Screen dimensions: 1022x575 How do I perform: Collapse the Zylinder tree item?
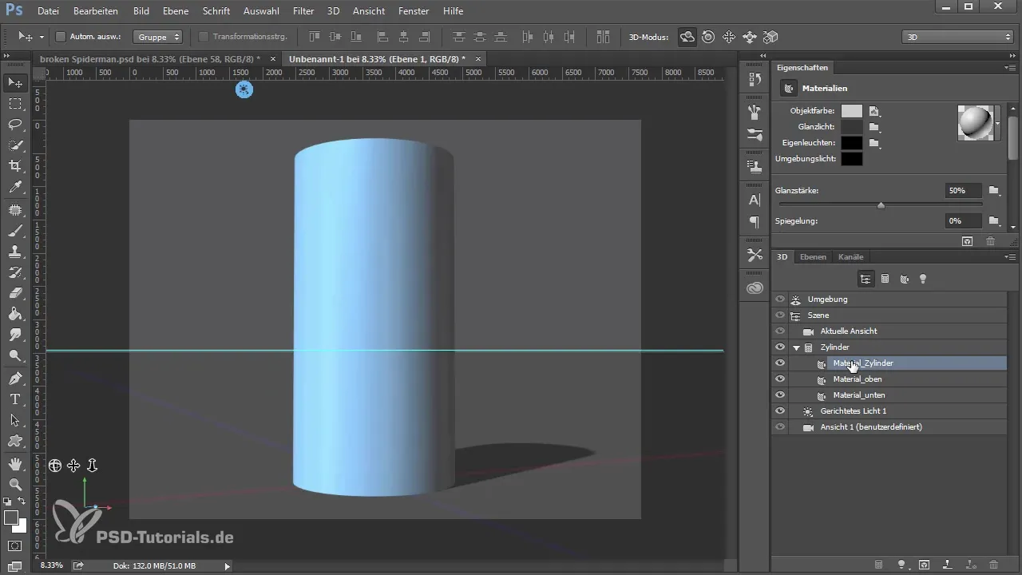coord(796,347)
